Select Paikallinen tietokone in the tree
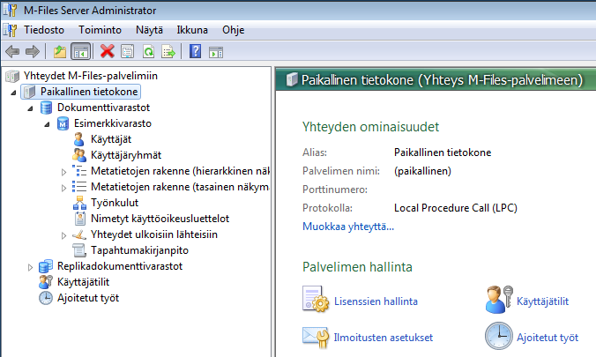Image resolution: width=596 pixels, height=357 pixels. click(89, 92)
